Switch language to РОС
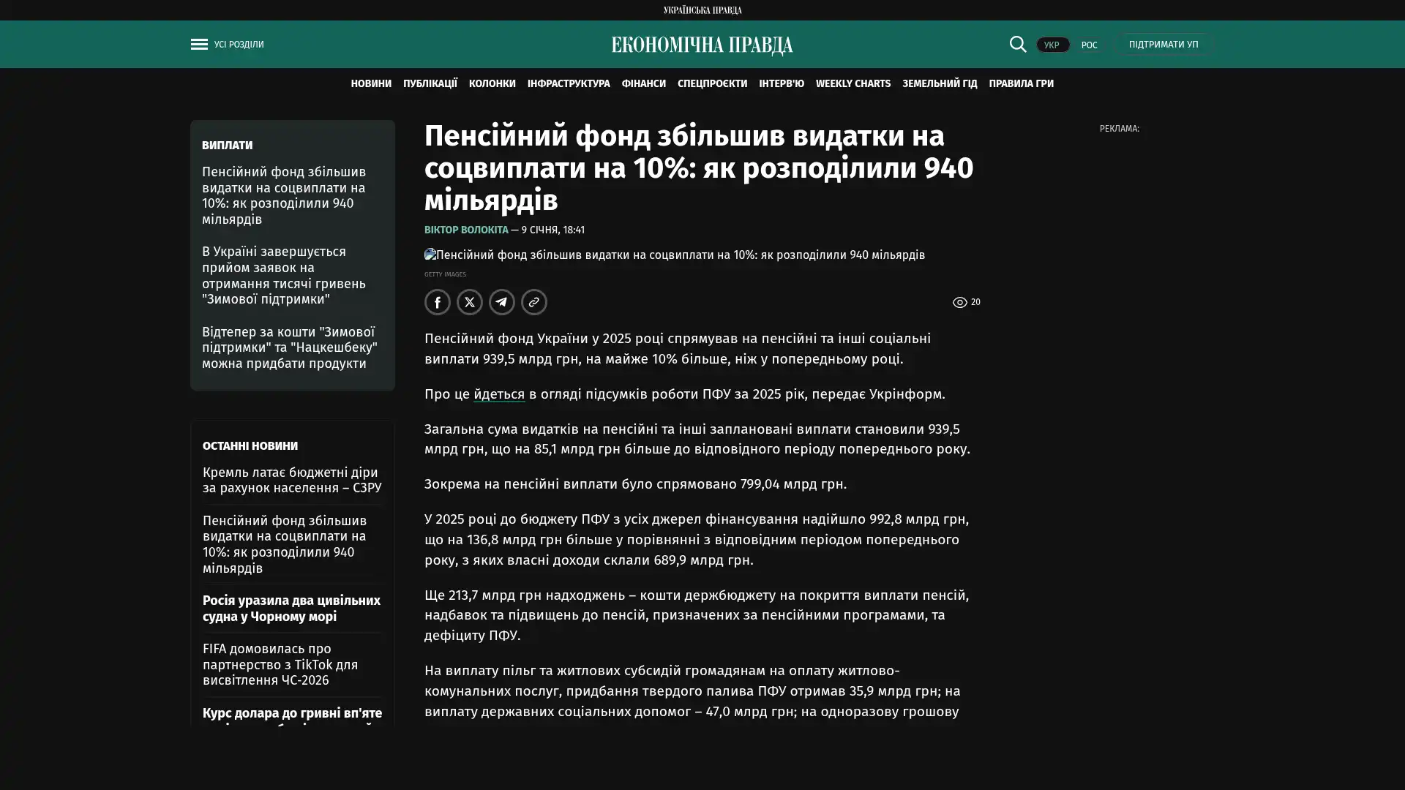 pyautogui.click(x=1089, y=45)
